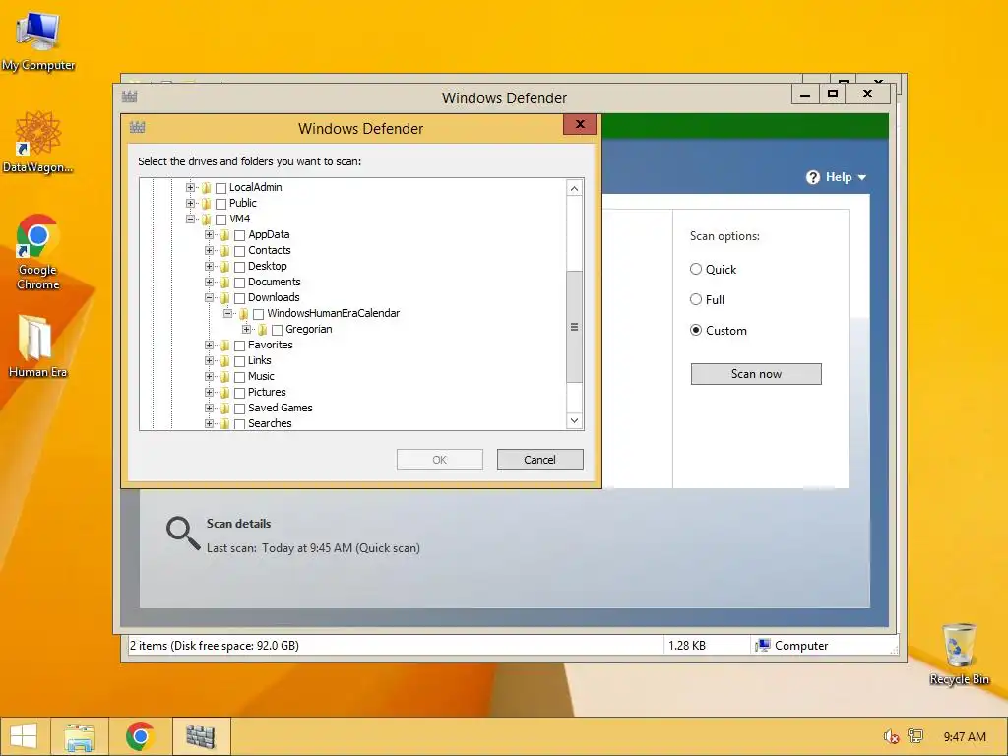The image size is (1008, 756).
Task: Click the network tray icon
Action: (915, 736)
